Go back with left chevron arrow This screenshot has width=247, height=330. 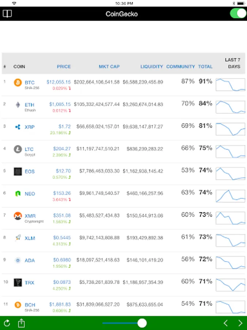(x=225, y=323)
